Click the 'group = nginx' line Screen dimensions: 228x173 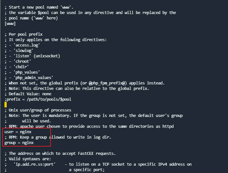19,143
